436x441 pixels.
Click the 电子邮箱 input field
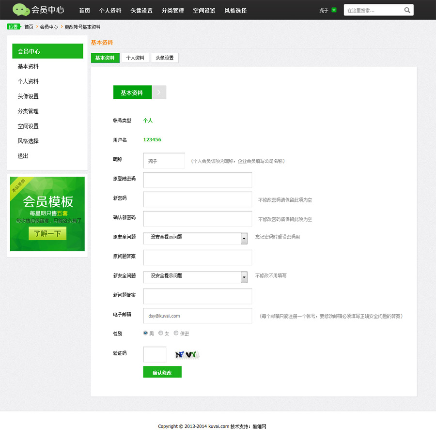click(197, 316)
